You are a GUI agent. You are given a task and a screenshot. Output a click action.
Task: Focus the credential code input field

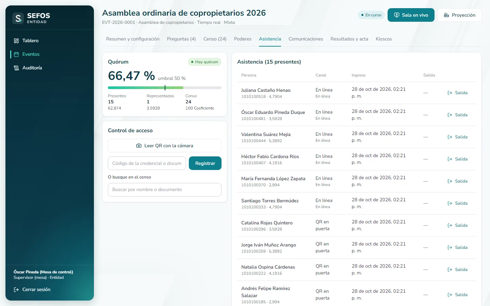click(147, 163)
